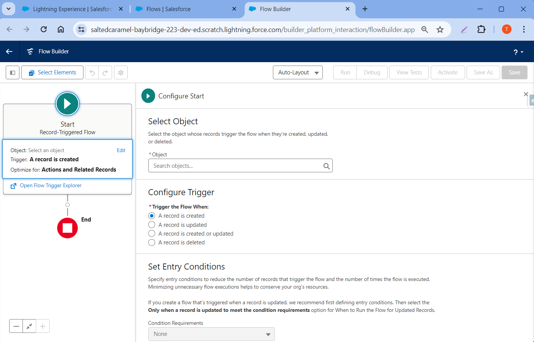Undo the last flow change
This screenshot has height=342, width=534.
pos(92,72)
